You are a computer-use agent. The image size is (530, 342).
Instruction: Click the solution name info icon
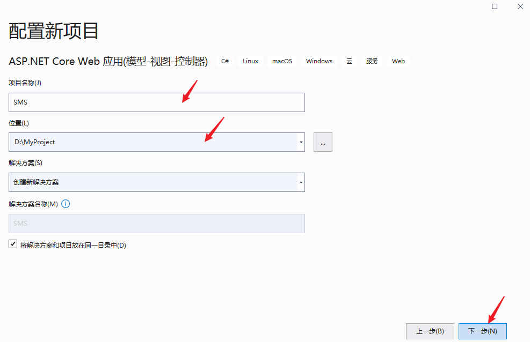(x=66, y=204)
